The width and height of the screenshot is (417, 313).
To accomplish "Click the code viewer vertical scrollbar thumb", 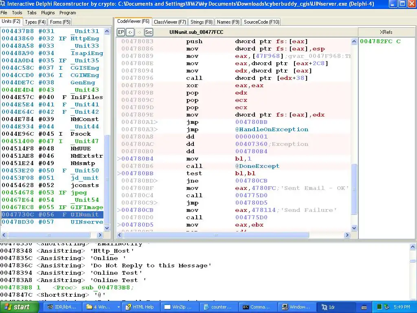I will [354, 189].
